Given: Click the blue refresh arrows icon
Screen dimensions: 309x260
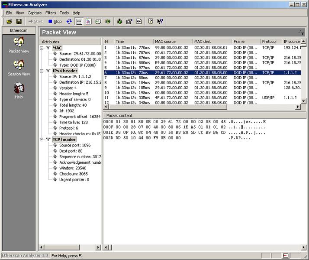Looking at the screenshot, I should 69,21.
